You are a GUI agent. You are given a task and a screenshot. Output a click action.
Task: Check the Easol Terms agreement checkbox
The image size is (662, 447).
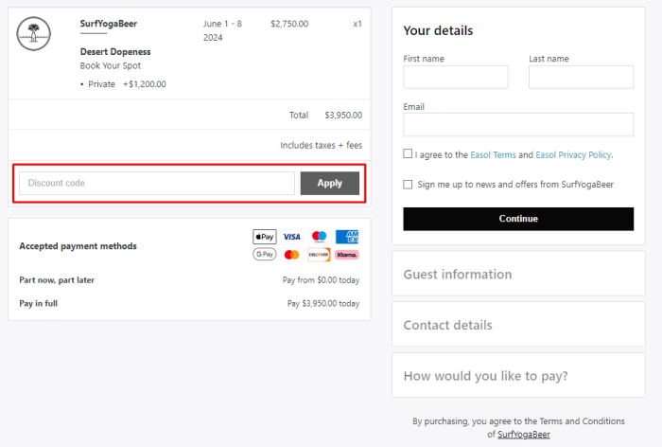(408, 153)
